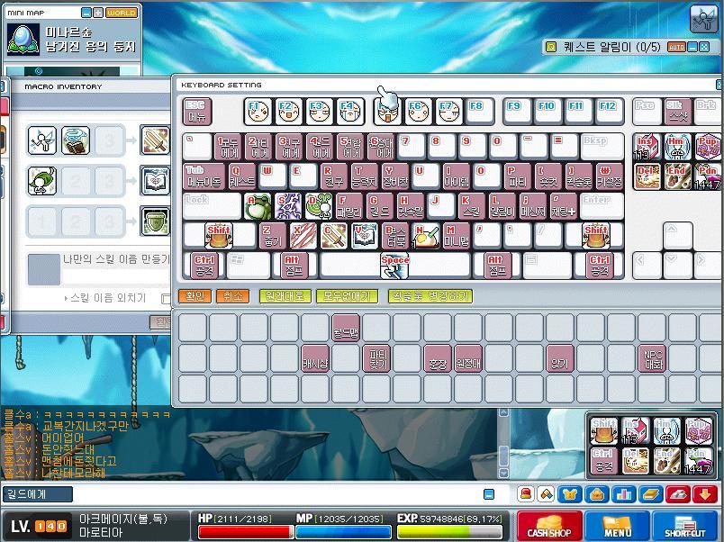724x542 pixels.
Task: Click the red slash skill on key X
Action: point(303,236)
